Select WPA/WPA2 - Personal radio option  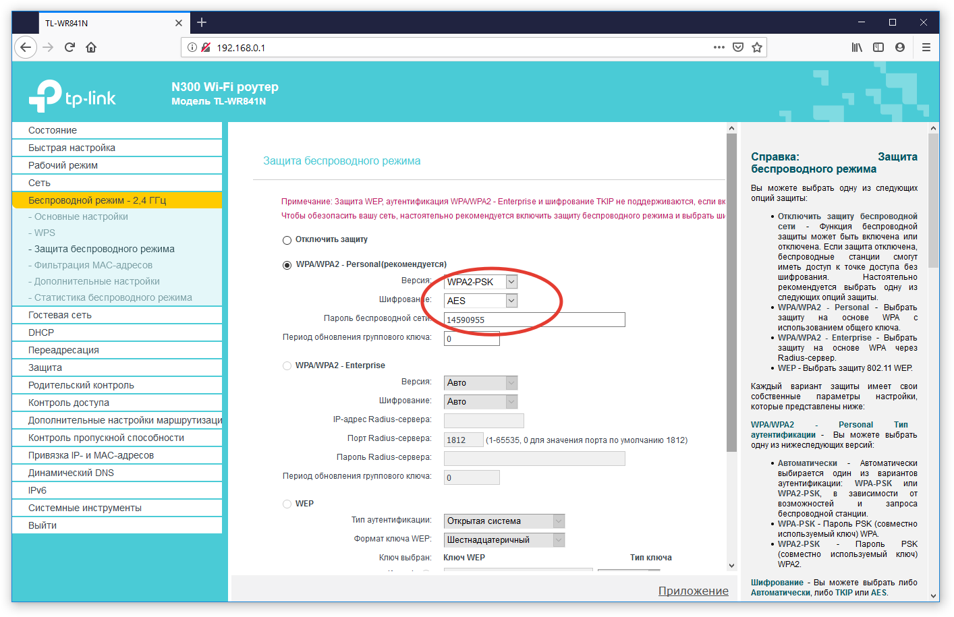[287, 265]
